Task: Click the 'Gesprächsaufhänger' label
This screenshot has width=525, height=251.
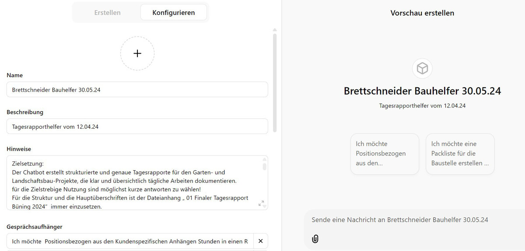Action: click(34, 227)
